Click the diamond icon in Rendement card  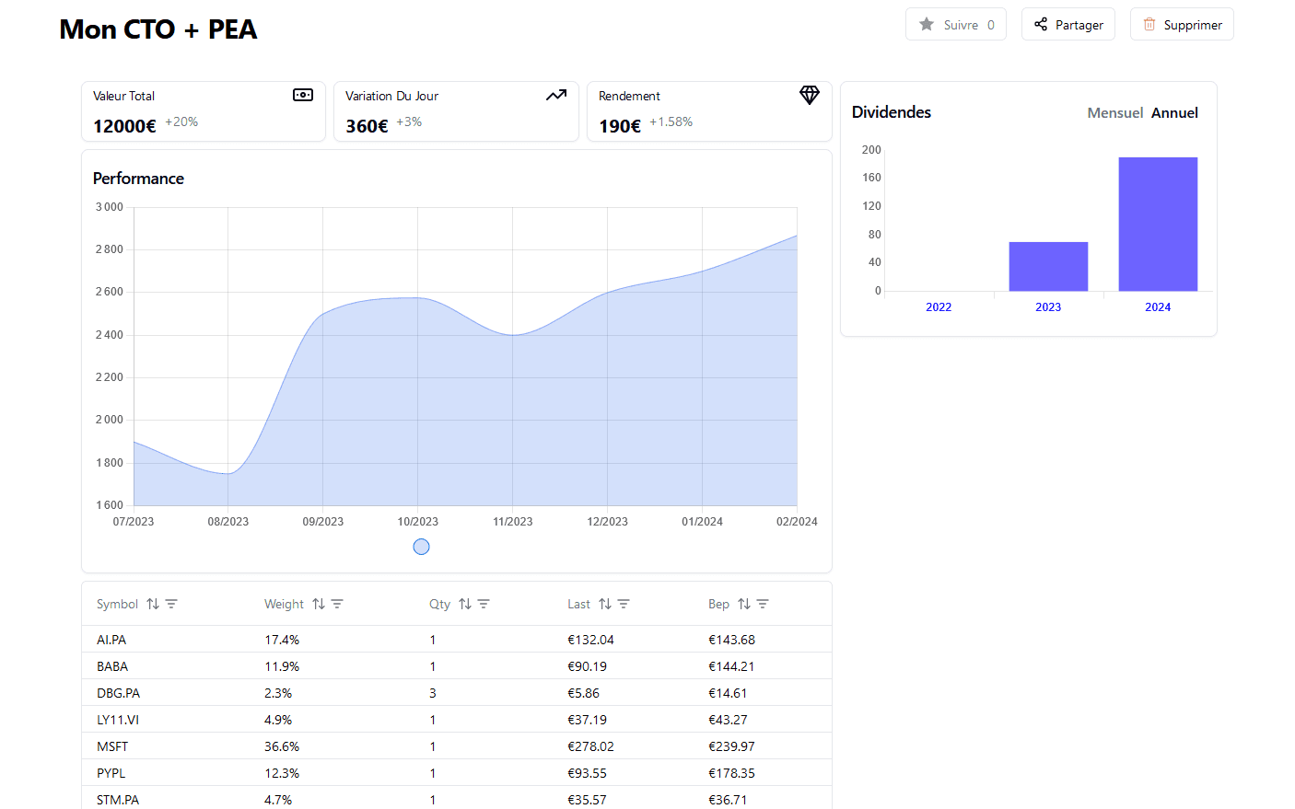pyautogui.click(x=810, y=95)
